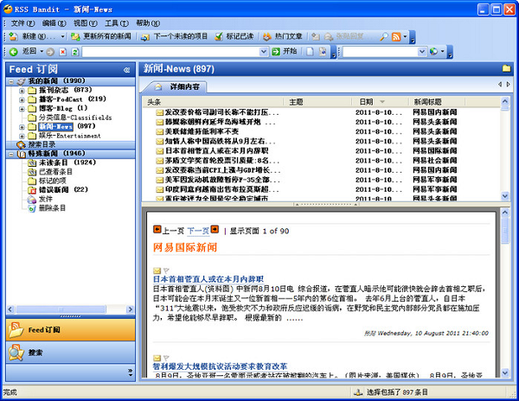The image size is (519, 401).
Task: Click the green refresh page icon
Action: coord(75,52)
